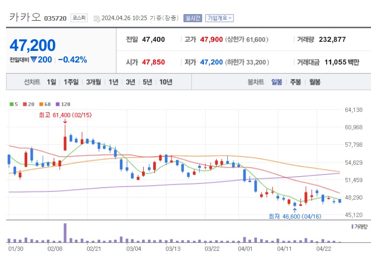Screen dimensions: 371x263
Task: Open the 기업개요 dropdown
Action: click(x=219, y=18)
